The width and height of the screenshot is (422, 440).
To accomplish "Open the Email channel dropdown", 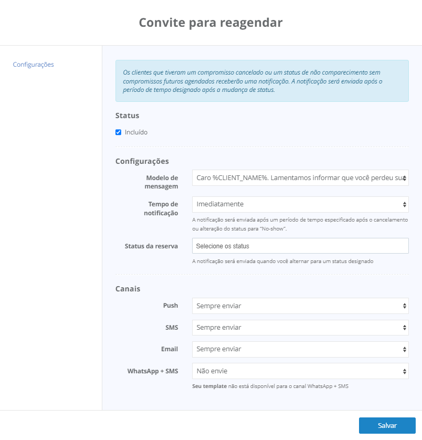I will click(x=300, y=349).
